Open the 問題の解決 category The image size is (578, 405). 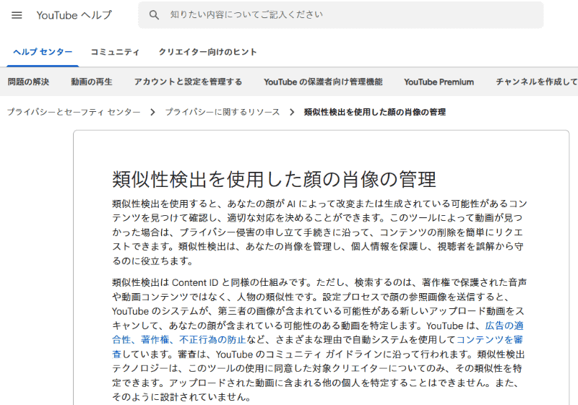28,82
